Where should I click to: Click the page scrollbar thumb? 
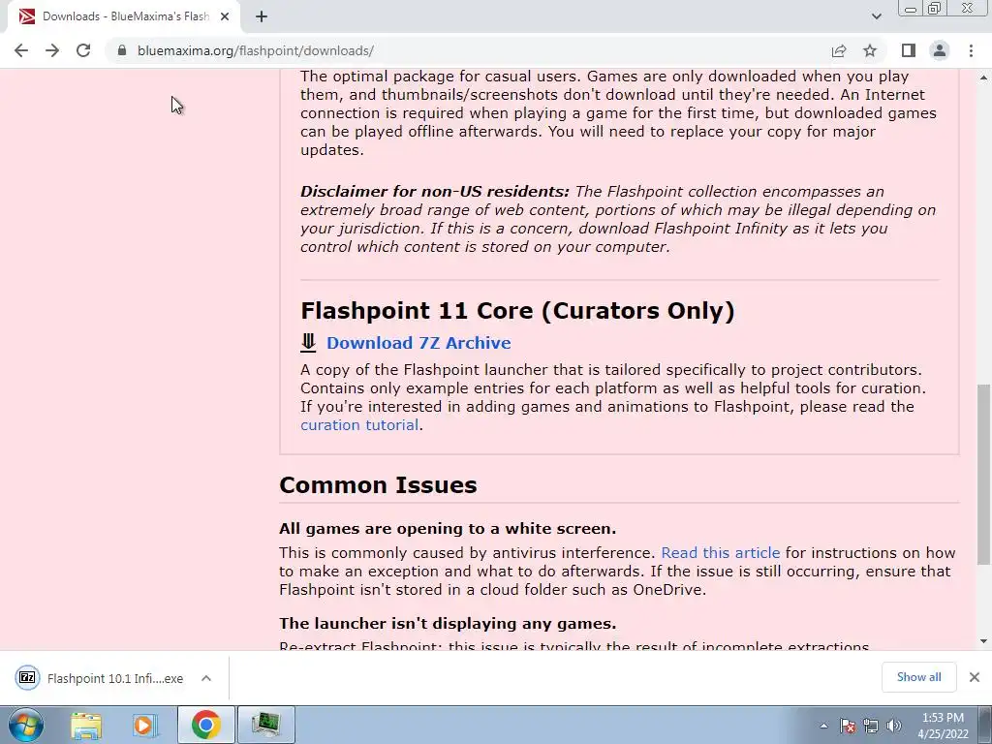point(983,475)
